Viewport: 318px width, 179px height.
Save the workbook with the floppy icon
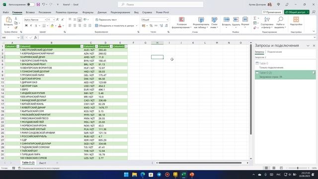(x=38, y=4)
